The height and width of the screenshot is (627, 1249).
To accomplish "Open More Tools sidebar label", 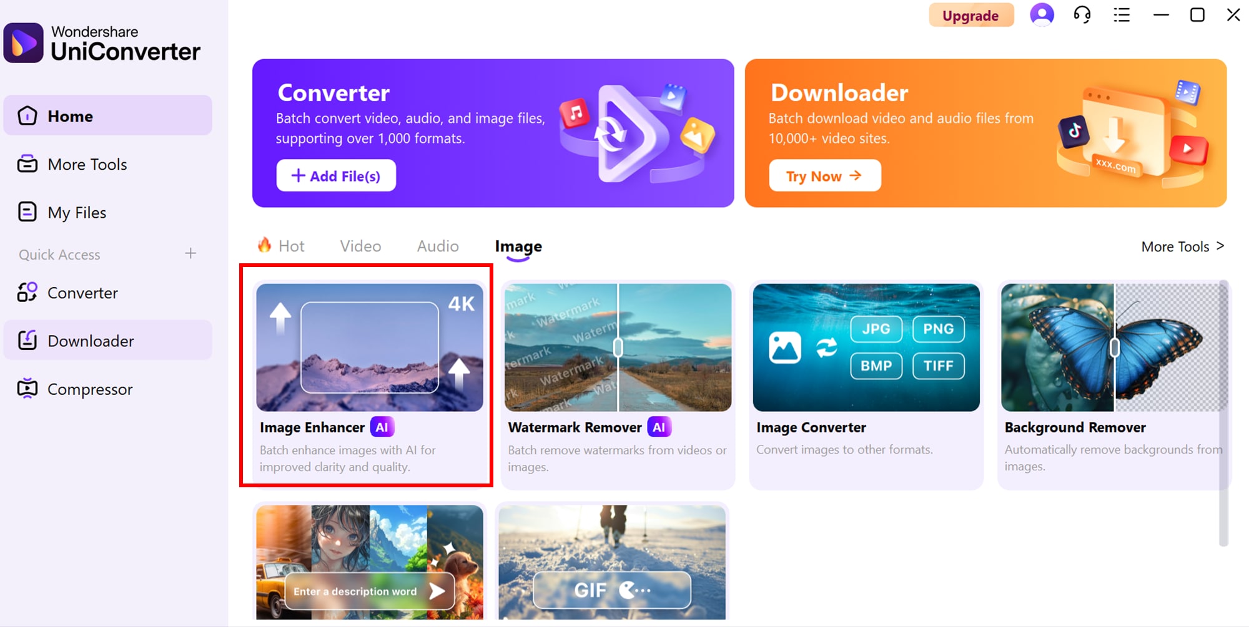I will pyautogui.click(x=87, y=164).
